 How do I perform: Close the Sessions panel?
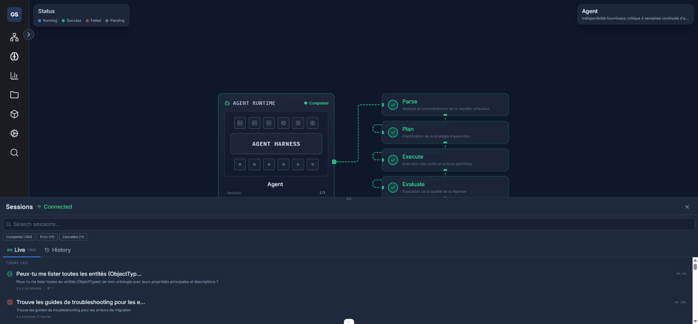tap(687, 207)
